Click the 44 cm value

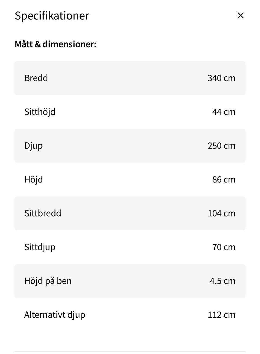click(224, 112)
